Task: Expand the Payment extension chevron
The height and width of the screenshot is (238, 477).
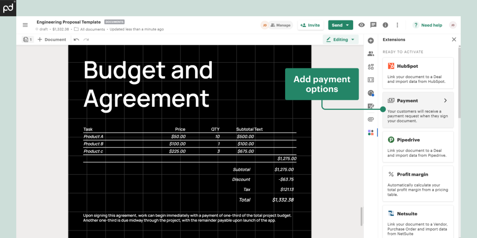Action: pos(445,100)
